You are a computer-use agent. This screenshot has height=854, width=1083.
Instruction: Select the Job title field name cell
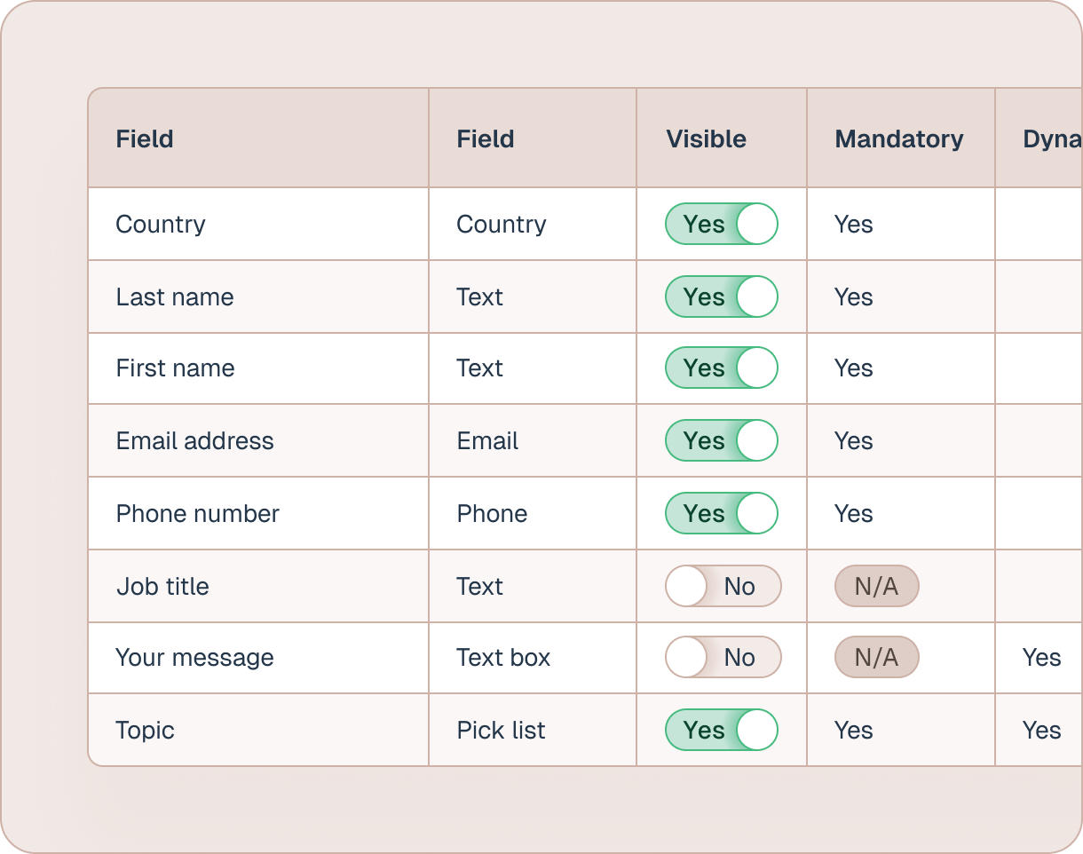[x=162, y=586]
